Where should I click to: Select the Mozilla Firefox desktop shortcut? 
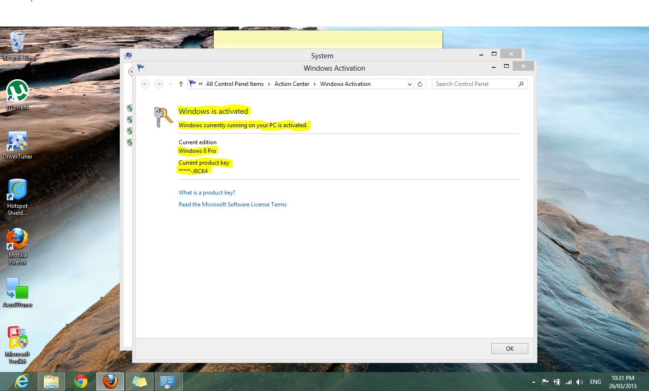[x=18, y=247]
